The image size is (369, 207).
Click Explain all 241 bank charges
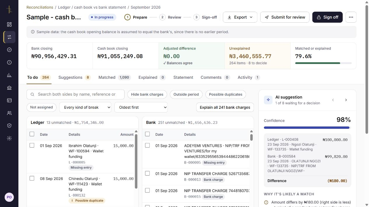[x=225, y=107]
